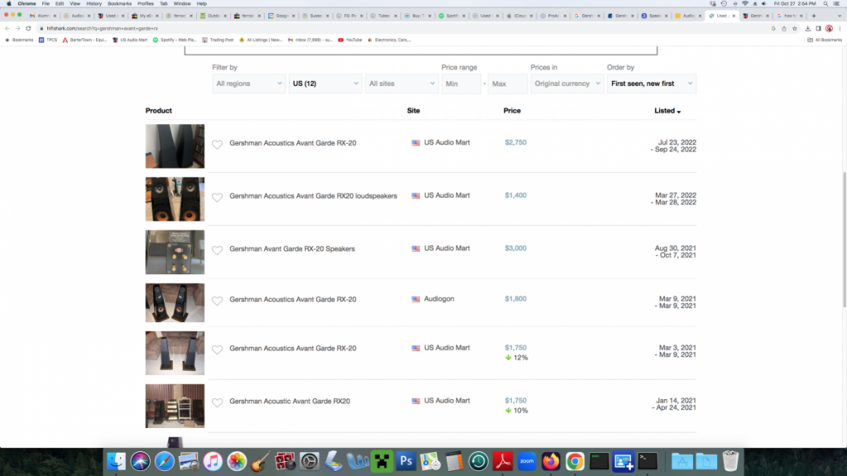Open Gershman Acoustics Avant Garde RX20 loudspeakers link
847x476 pixels.
tap(313, 196)
